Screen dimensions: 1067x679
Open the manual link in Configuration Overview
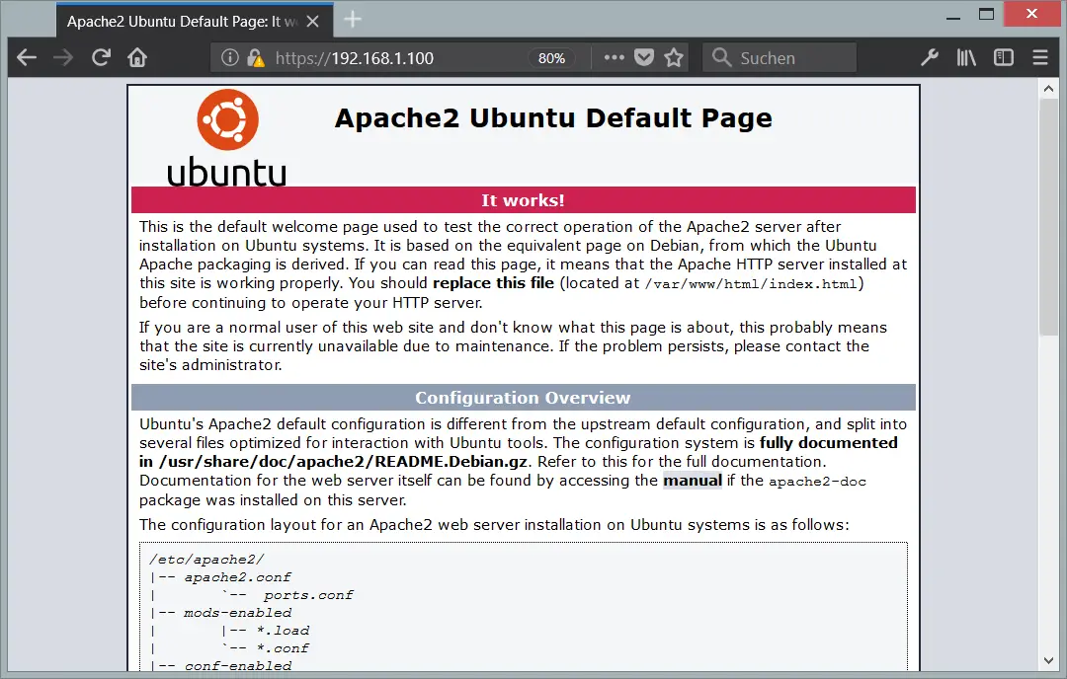point(693,481)
